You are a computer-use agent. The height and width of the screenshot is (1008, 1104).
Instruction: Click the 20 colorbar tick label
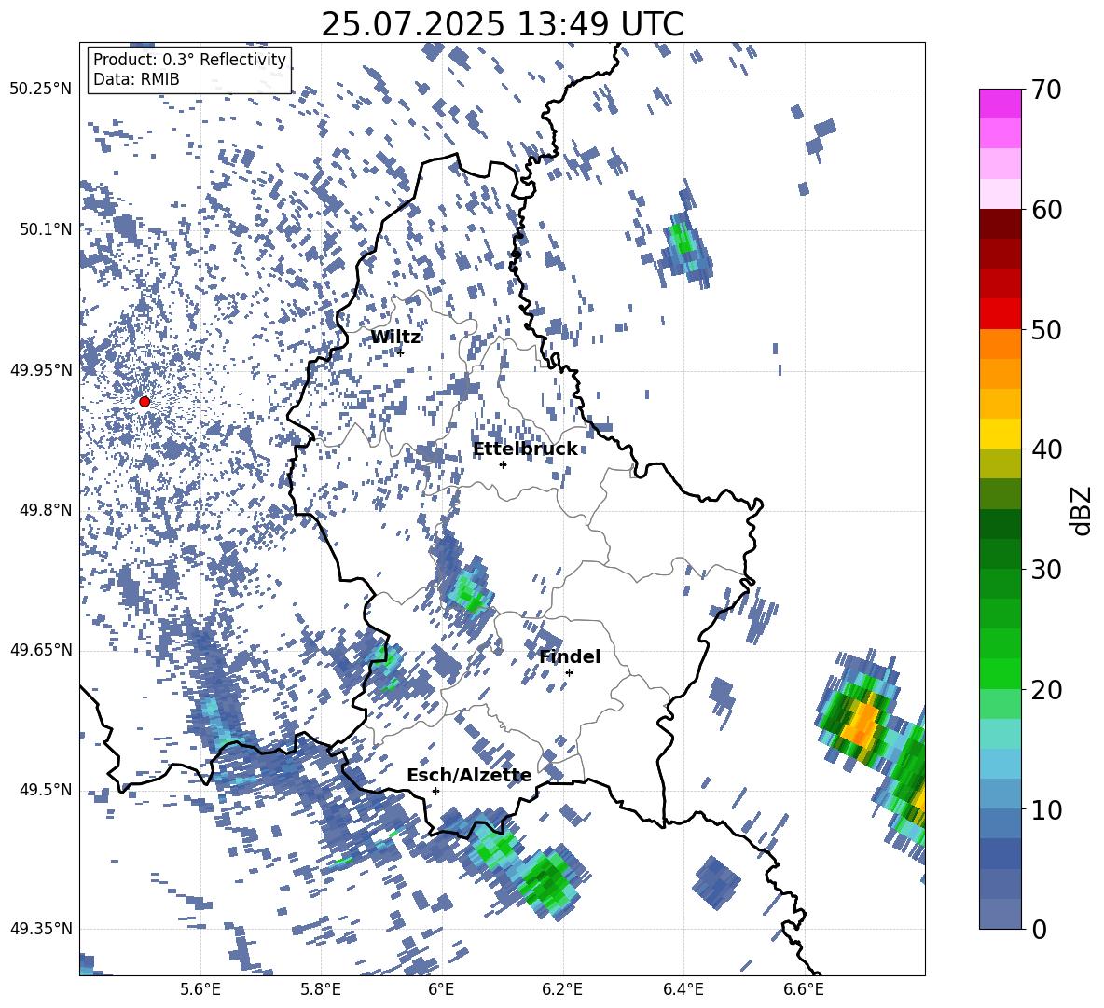coord(1047,690)
